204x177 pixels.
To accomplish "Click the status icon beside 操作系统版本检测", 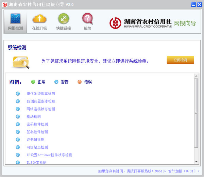I will click(x=18, y=94).
